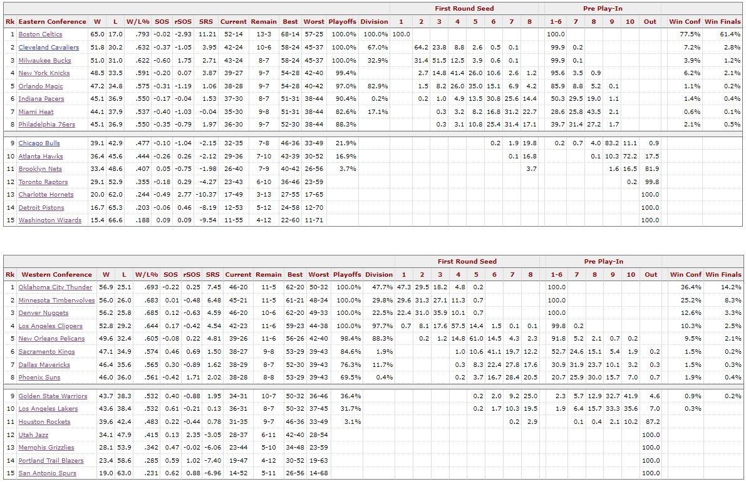Open the Philadelphia 76ers link
This screenshot has width=746, height=484.
tap(46, 125)
